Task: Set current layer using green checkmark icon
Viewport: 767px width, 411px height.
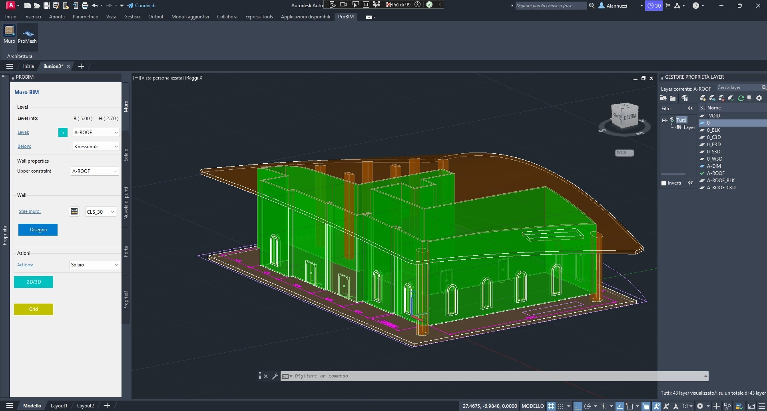Action: tap(731, 98)
